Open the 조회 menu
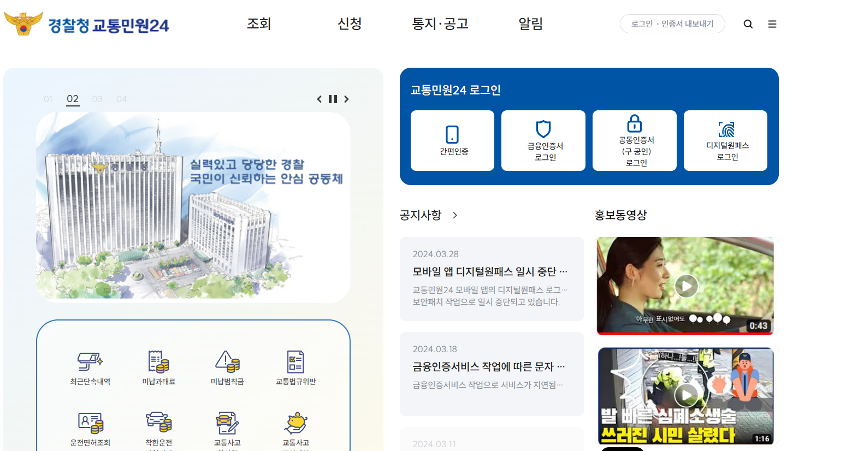 (258, 24)
